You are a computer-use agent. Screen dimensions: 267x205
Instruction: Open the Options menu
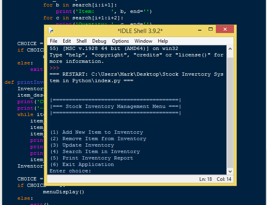click(x=120, y=41)
